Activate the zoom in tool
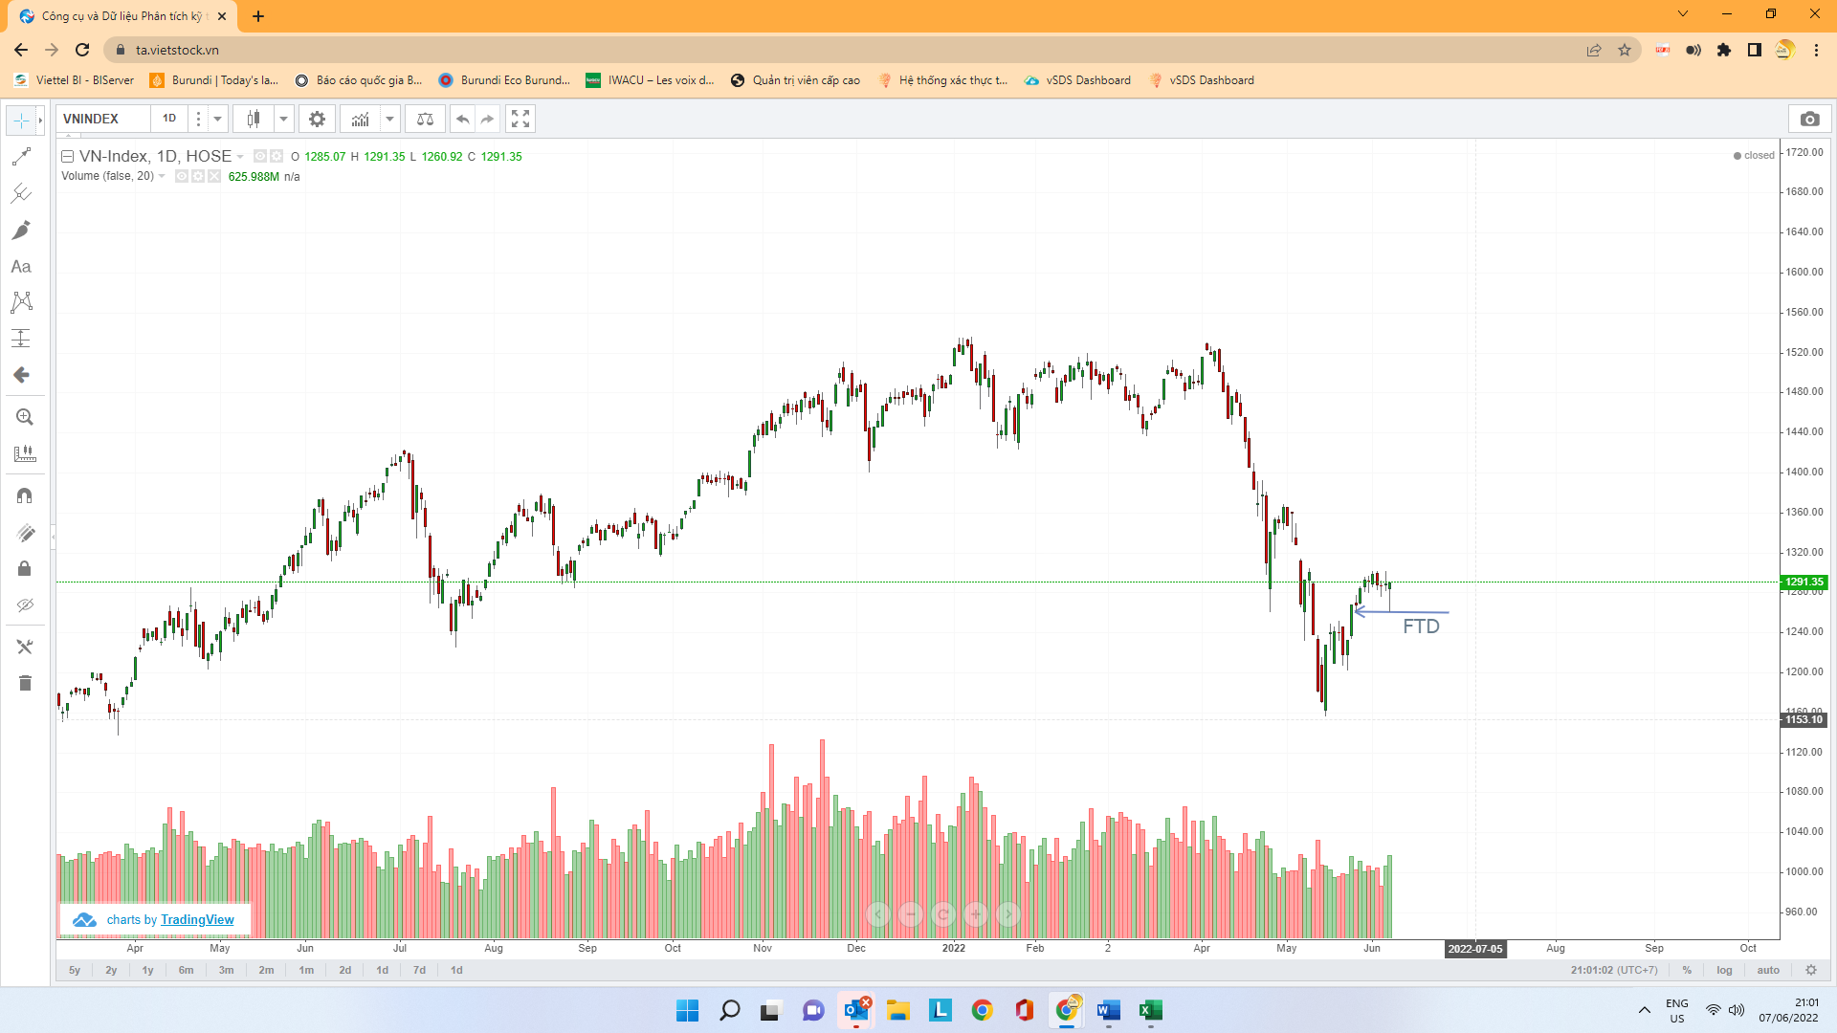 coord(25,417)
